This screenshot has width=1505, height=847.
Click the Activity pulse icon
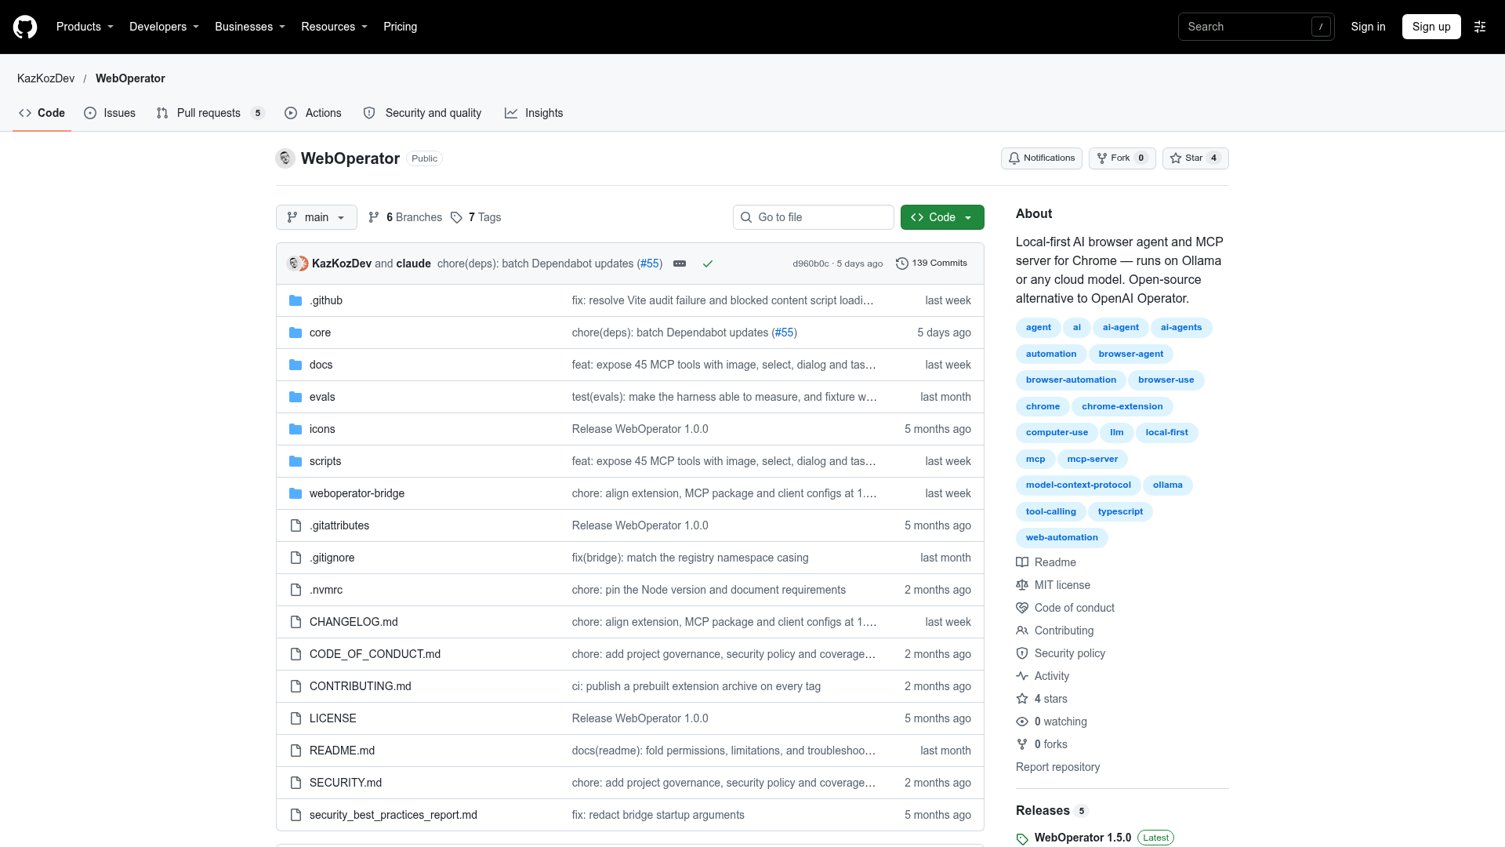tap(1022, 676)
